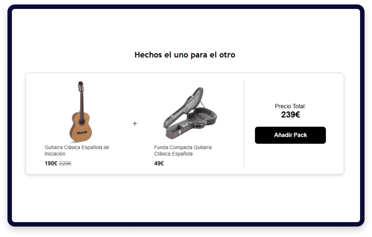Click the plus sign between products

[135, 123]
